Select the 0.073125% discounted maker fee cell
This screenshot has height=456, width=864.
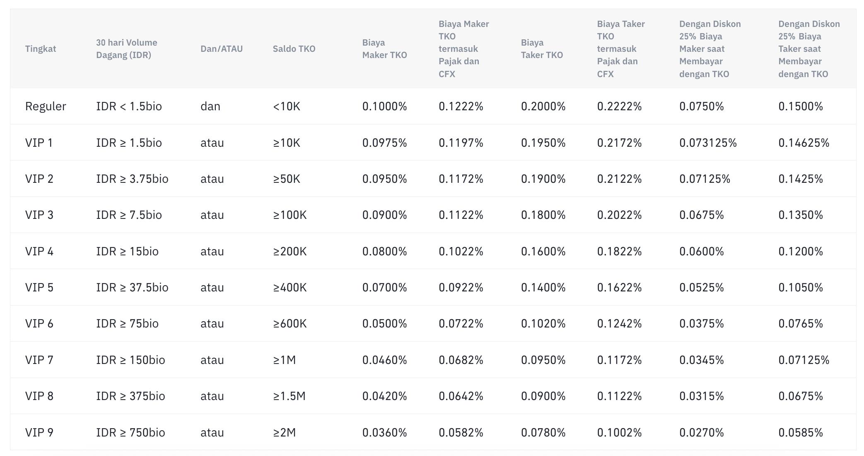pyautogui.click(x=708, y=143)
